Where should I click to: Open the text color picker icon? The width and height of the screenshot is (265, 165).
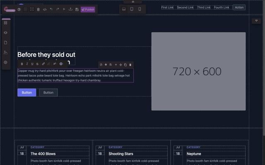pyautogui.click(x=61, y=64)
